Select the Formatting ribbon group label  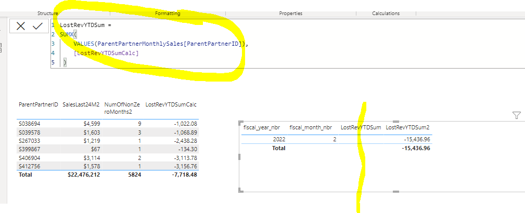(168, 14)
